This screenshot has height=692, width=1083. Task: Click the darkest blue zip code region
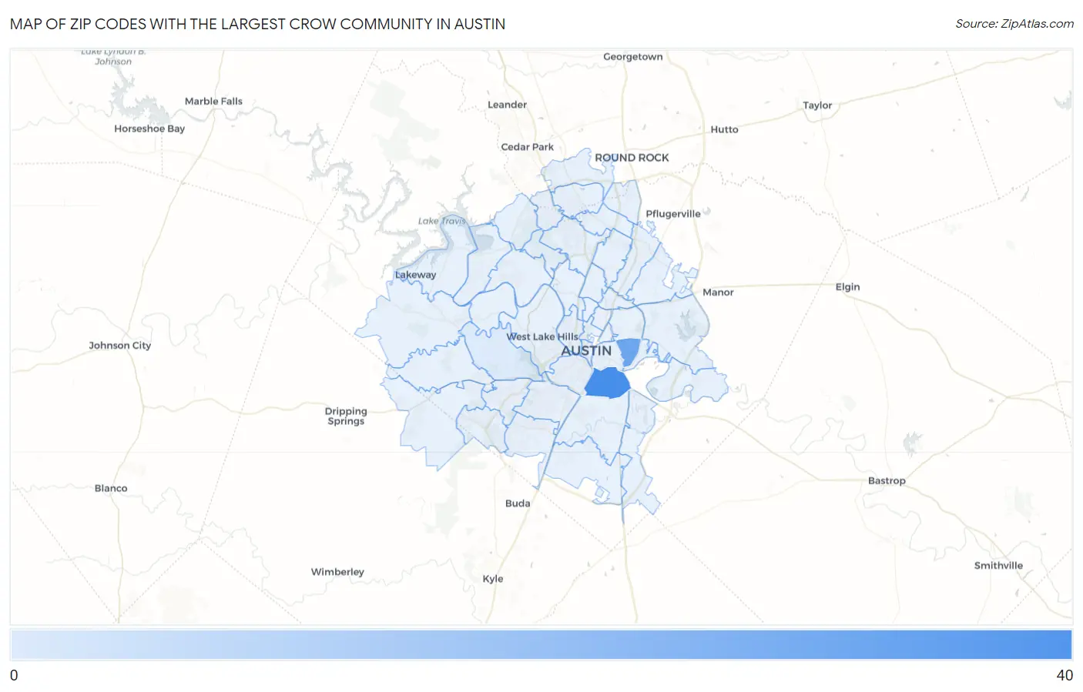pyautogui.click(x=608, y=383)
